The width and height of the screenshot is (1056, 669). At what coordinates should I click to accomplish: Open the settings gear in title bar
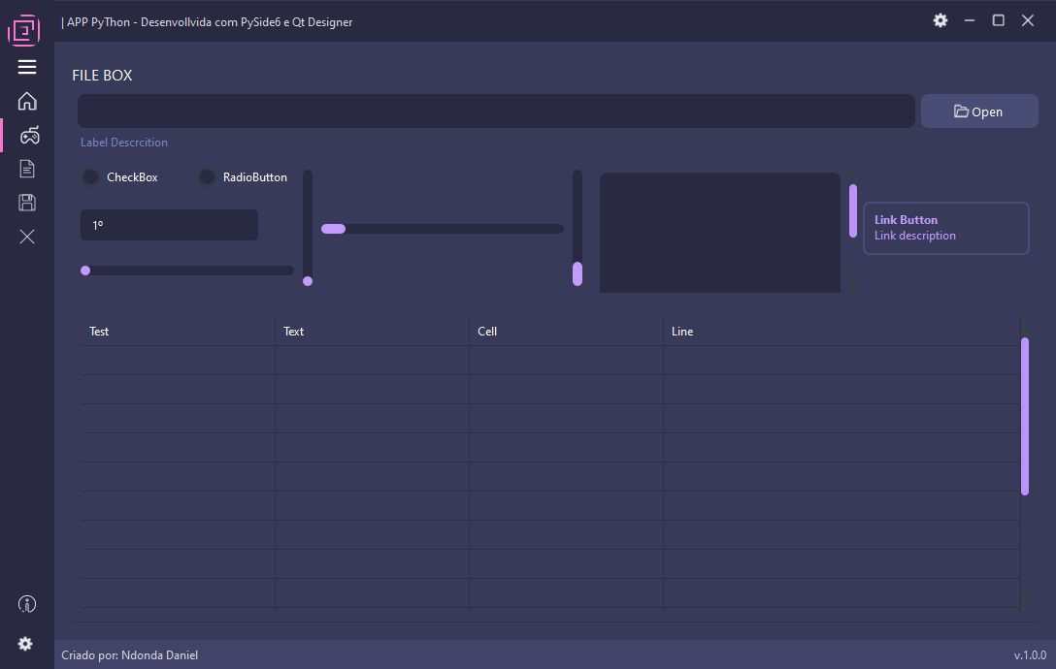[x=940, y=20]
